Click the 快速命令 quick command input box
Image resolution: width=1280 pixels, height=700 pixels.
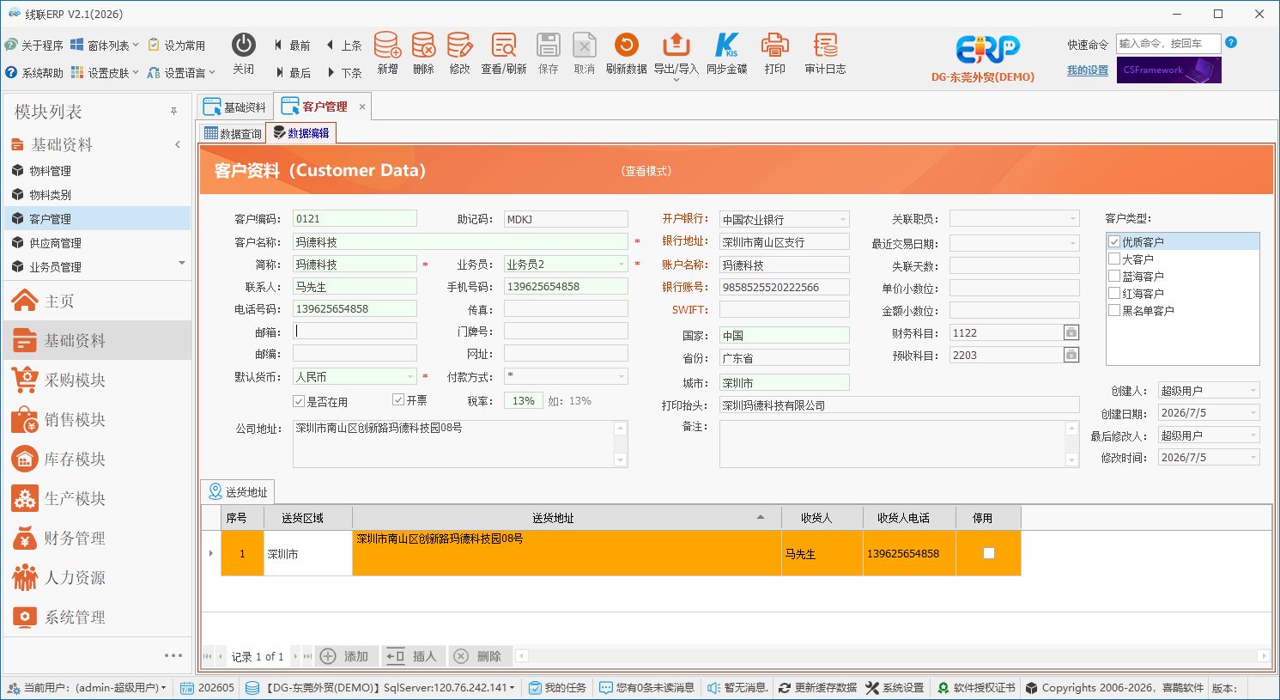tap(1168, 44)
